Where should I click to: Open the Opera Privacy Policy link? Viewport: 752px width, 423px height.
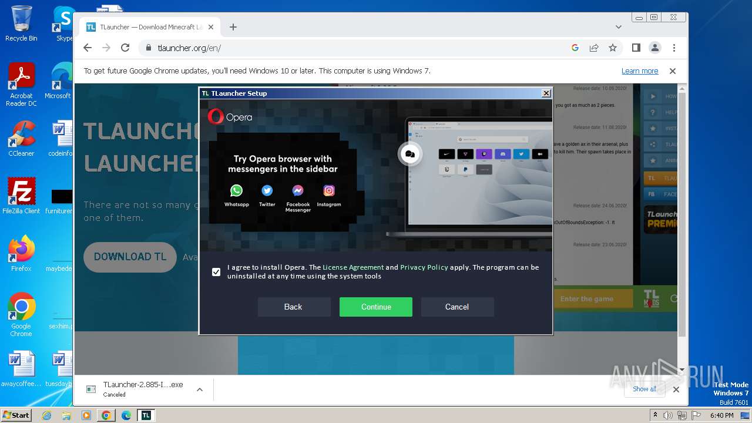[x=424, y=267]
